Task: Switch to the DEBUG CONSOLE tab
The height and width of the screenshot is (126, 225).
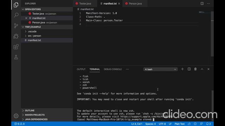Action: 112,69
